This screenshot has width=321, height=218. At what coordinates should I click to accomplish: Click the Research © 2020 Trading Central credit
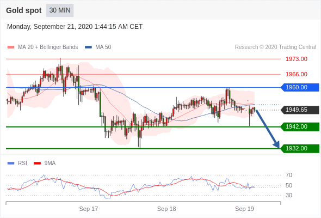click(x=275, y=47)
